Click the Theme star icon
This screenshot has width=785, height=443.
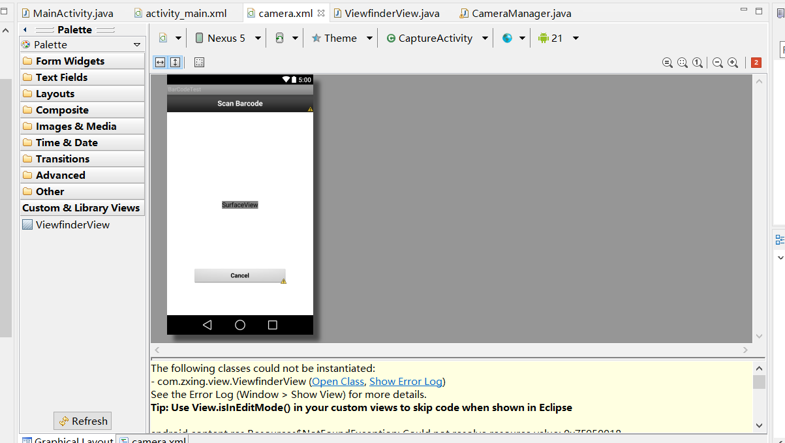pos(316,38)
